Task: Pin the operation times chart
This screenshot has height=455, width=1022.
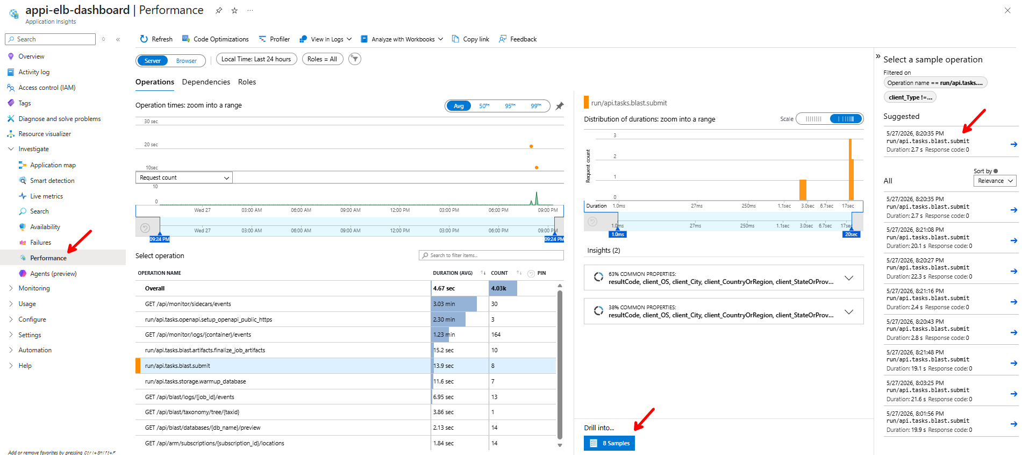Action: (x=560, y=106)
